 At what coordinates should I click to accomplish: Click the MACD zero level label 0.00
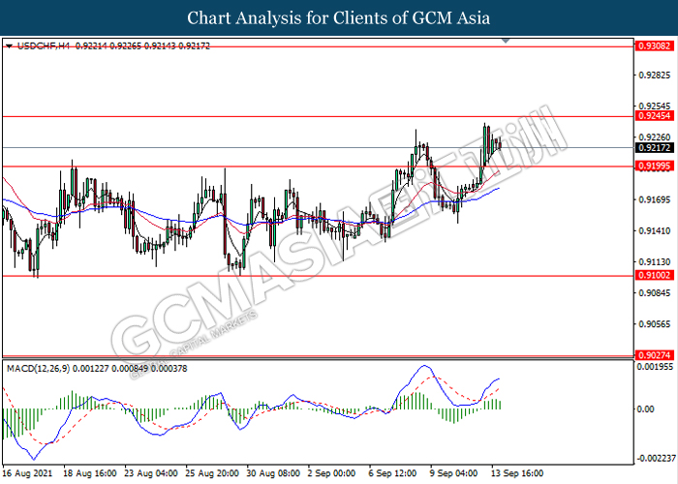pyautogui.click(x=646, y=408)
